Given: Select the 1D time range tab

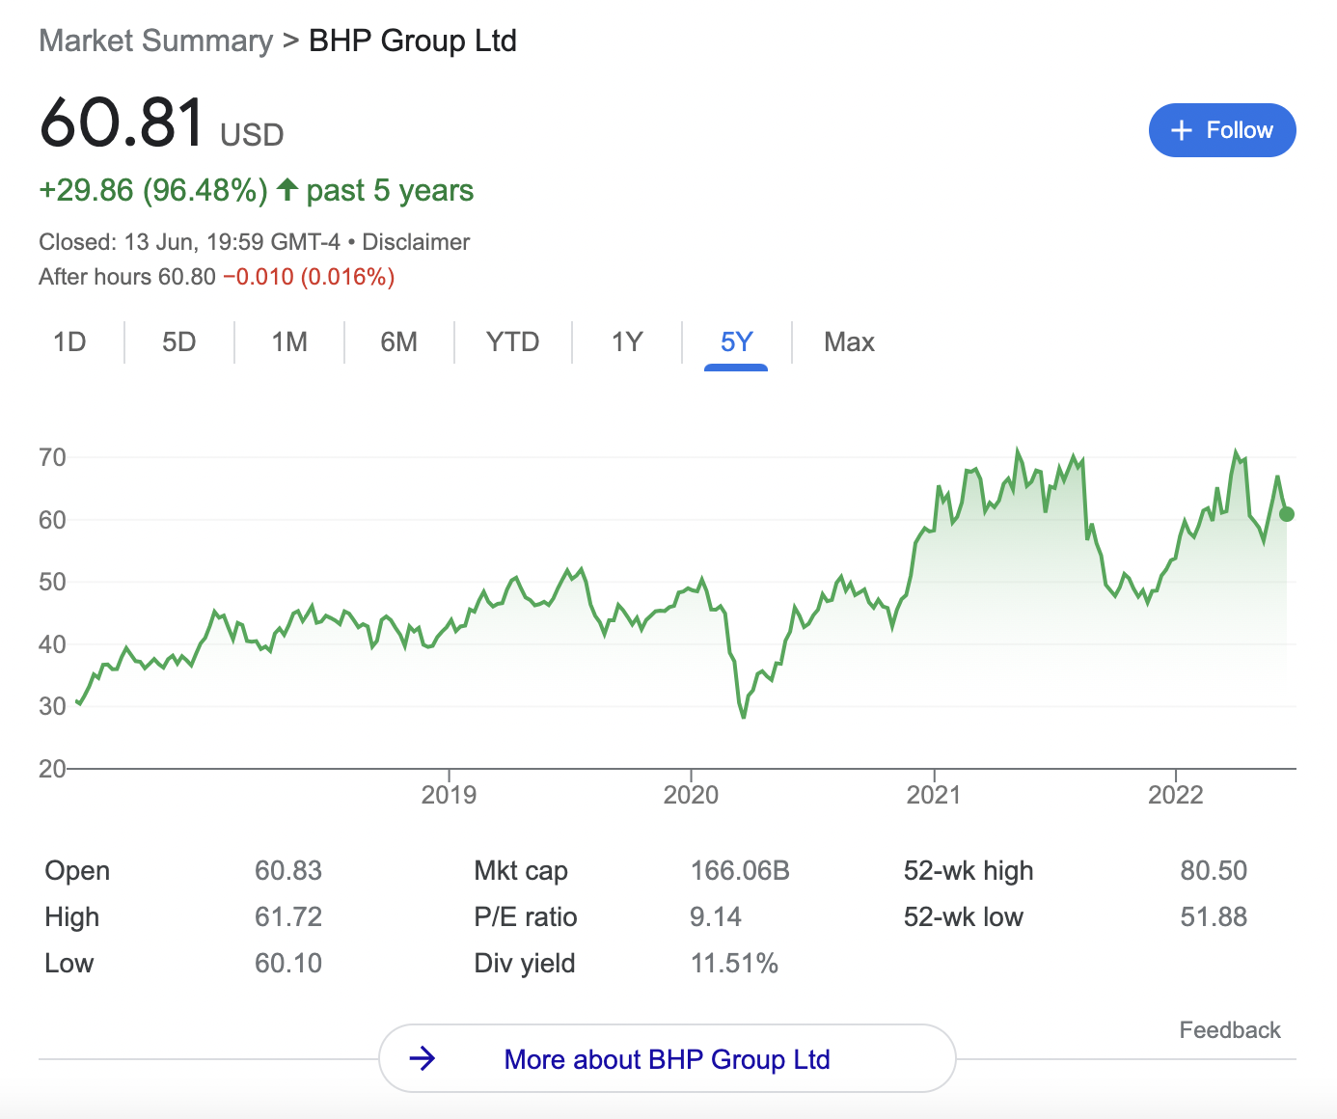Looking at the screenshot, I should coord(69,342).
